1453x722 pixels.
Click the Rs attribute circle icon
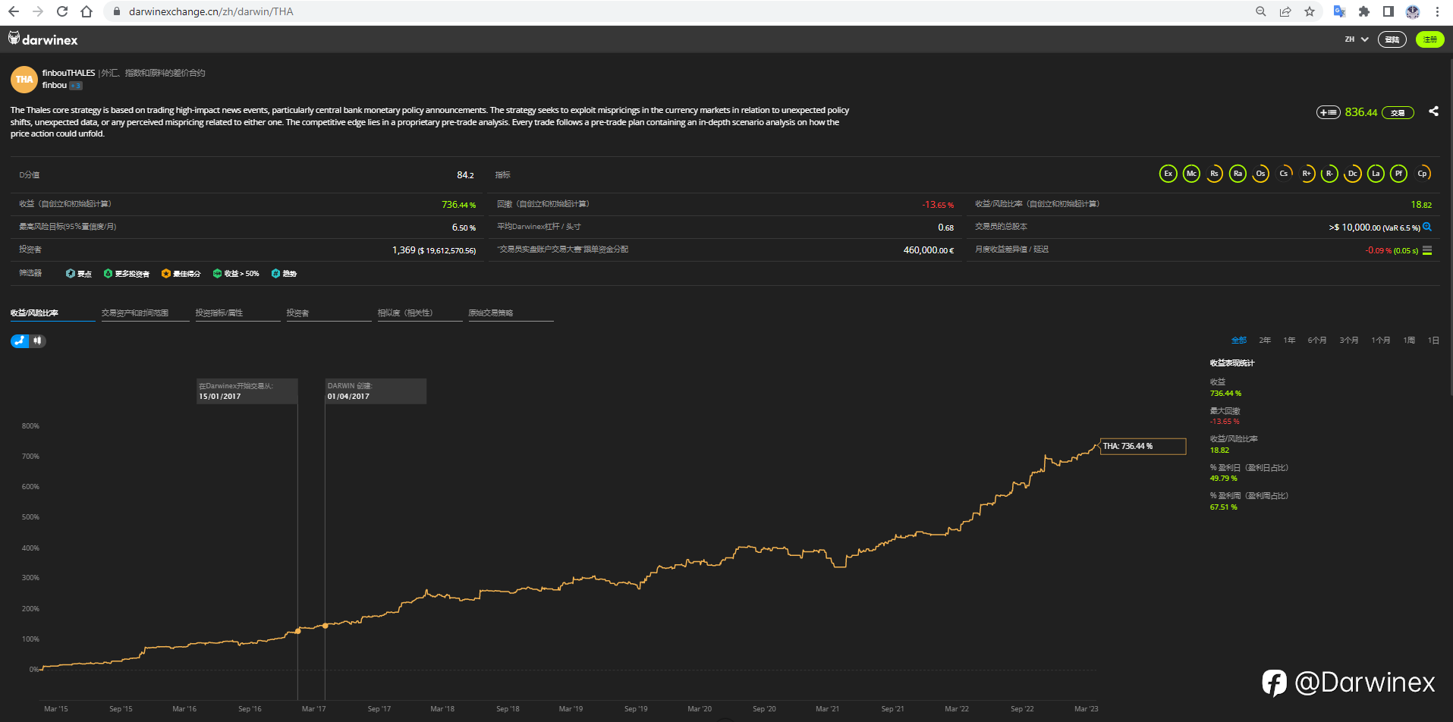point(1214,174)
